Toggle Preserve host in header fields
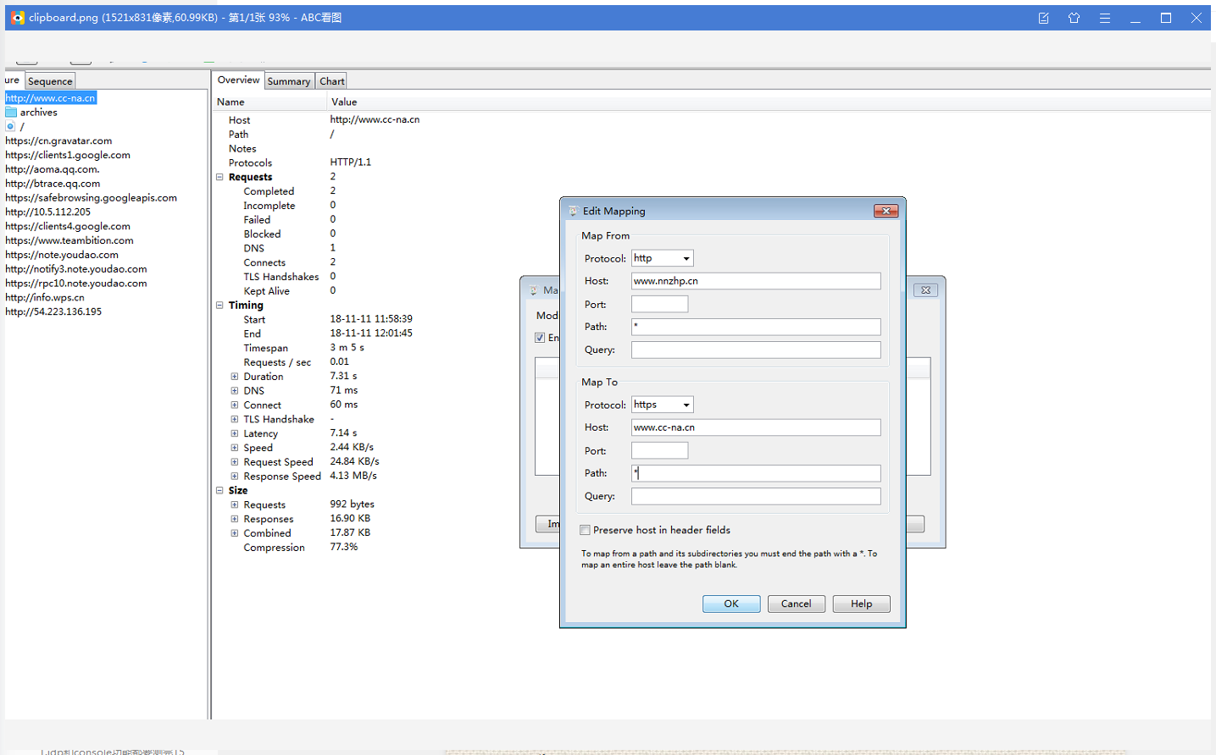This screenshot has width=1216, height=755. pyautogui.click(x=585, y=530)
